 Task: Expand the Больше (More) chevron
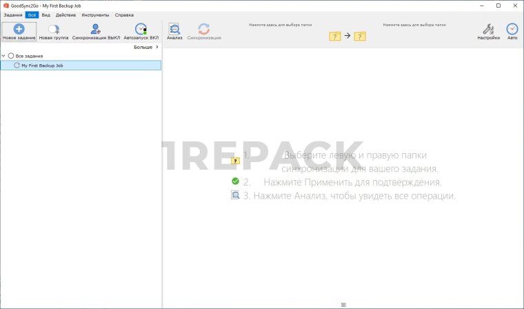(157, 47)
